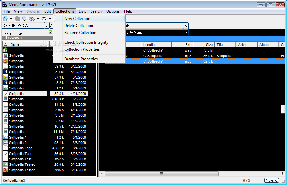
Task: Sort by the Name column header in Browser
Action: (25, 44)
